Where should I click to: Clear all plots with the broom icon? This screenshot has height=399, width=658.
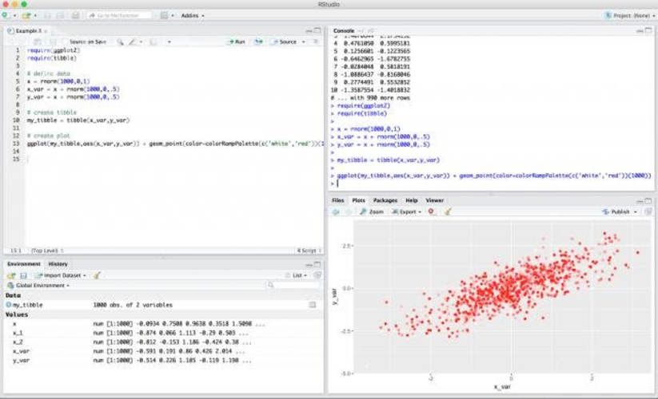point(448,211)
